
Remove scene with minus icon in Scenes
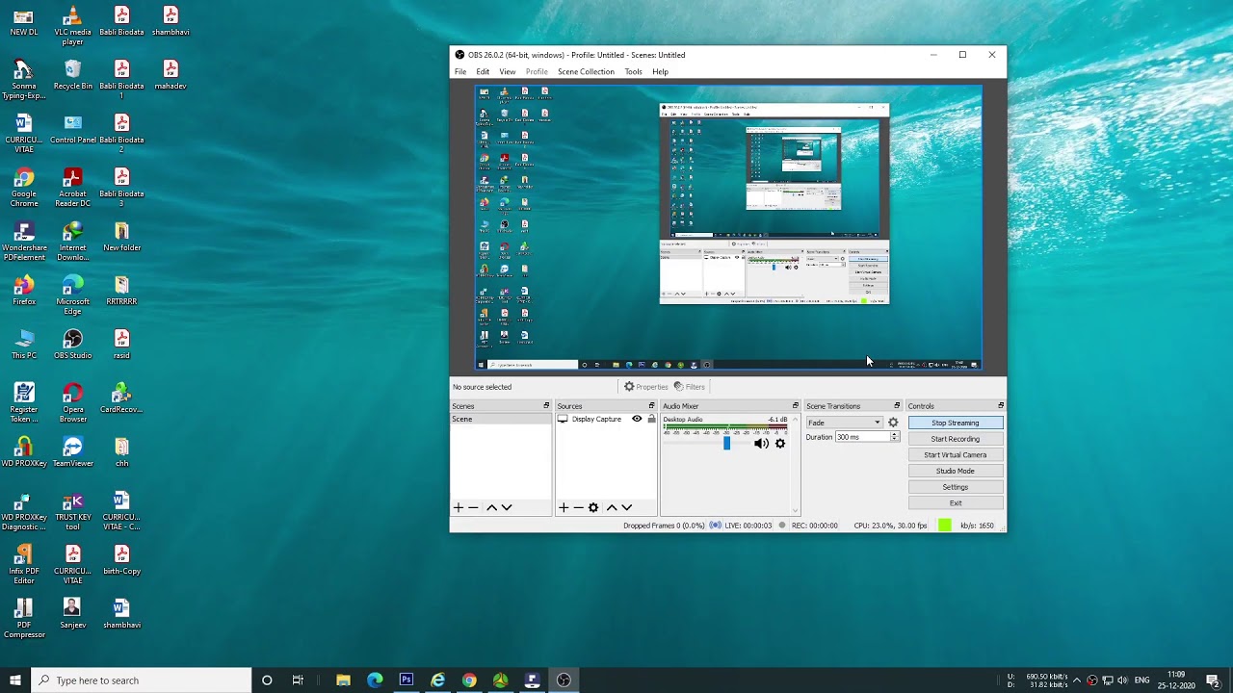(473, 507)
